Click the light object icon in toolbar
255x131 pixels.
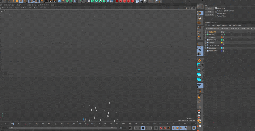pyautogui.click(x=145, y=1)
